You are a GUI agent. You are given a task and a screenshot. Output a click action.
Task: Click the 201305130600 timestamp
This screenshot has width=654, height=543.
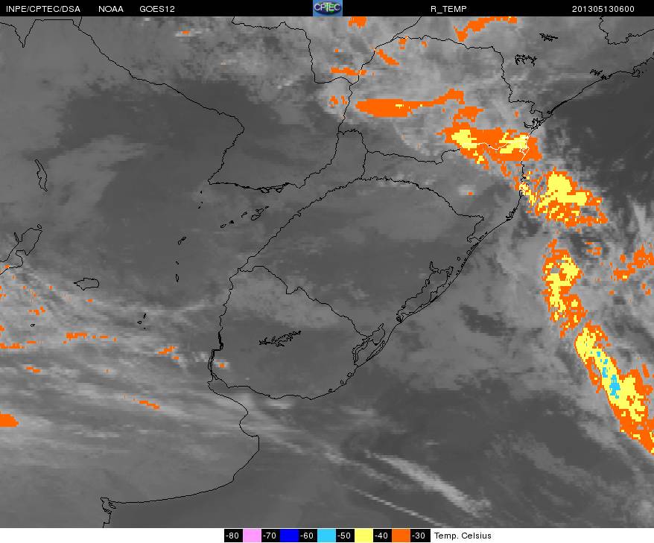pos(603,9)
